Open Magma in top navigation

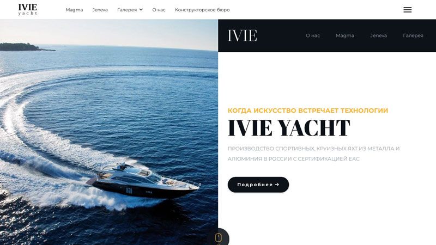[74, 10]
